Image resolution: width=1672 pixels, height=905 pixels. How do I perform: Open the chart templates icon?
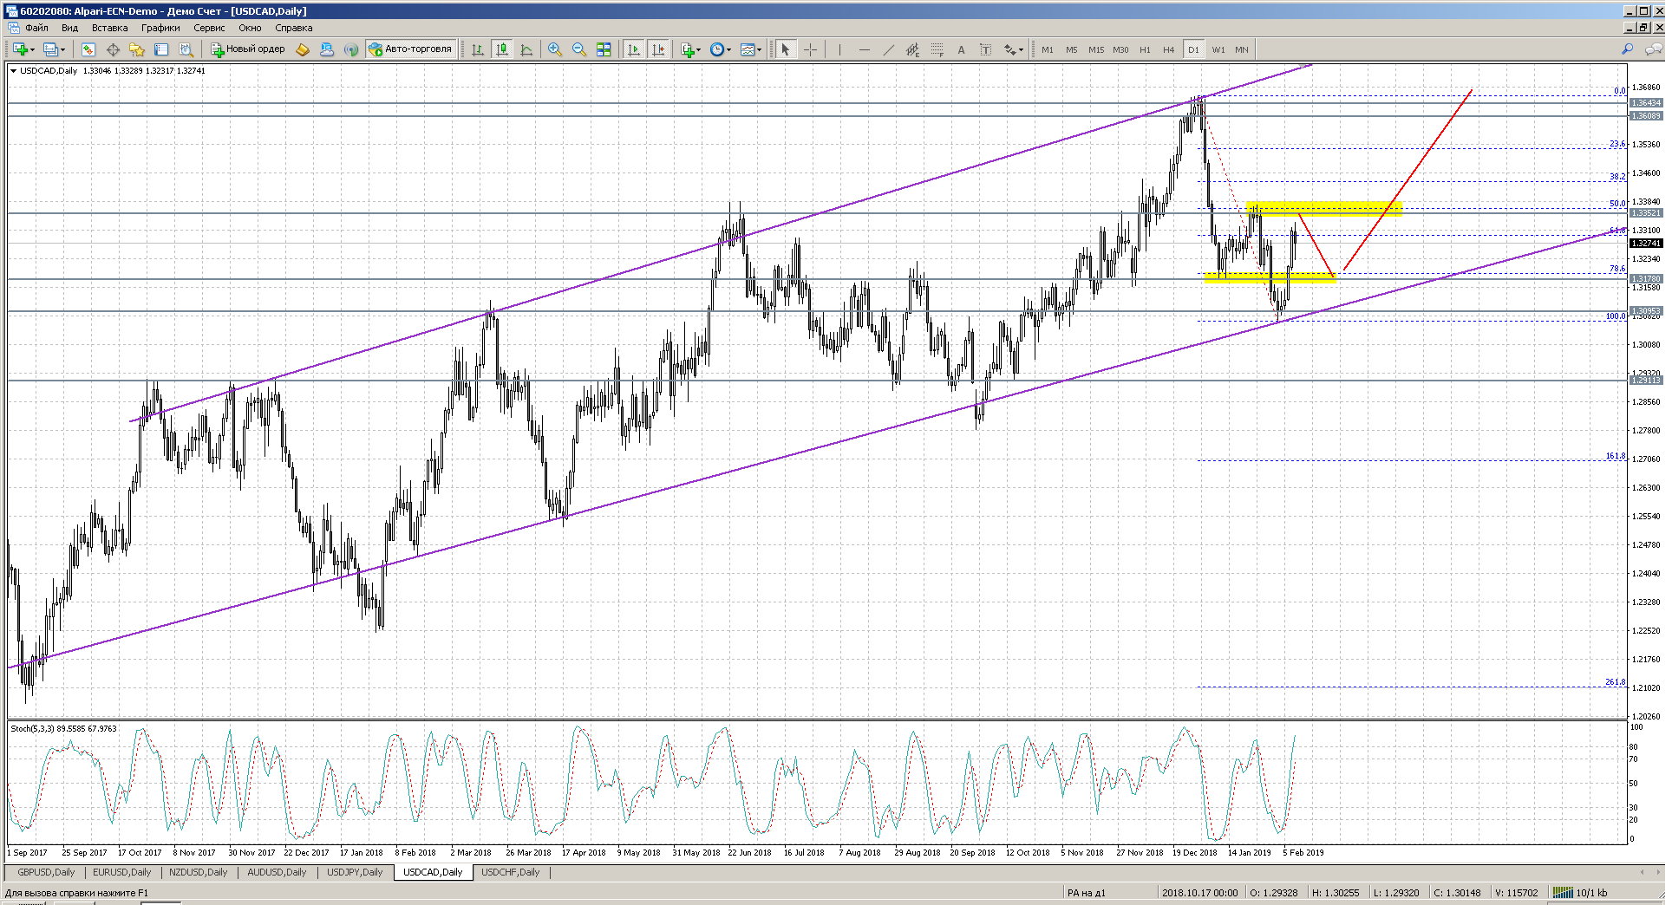tap(748, 49)
